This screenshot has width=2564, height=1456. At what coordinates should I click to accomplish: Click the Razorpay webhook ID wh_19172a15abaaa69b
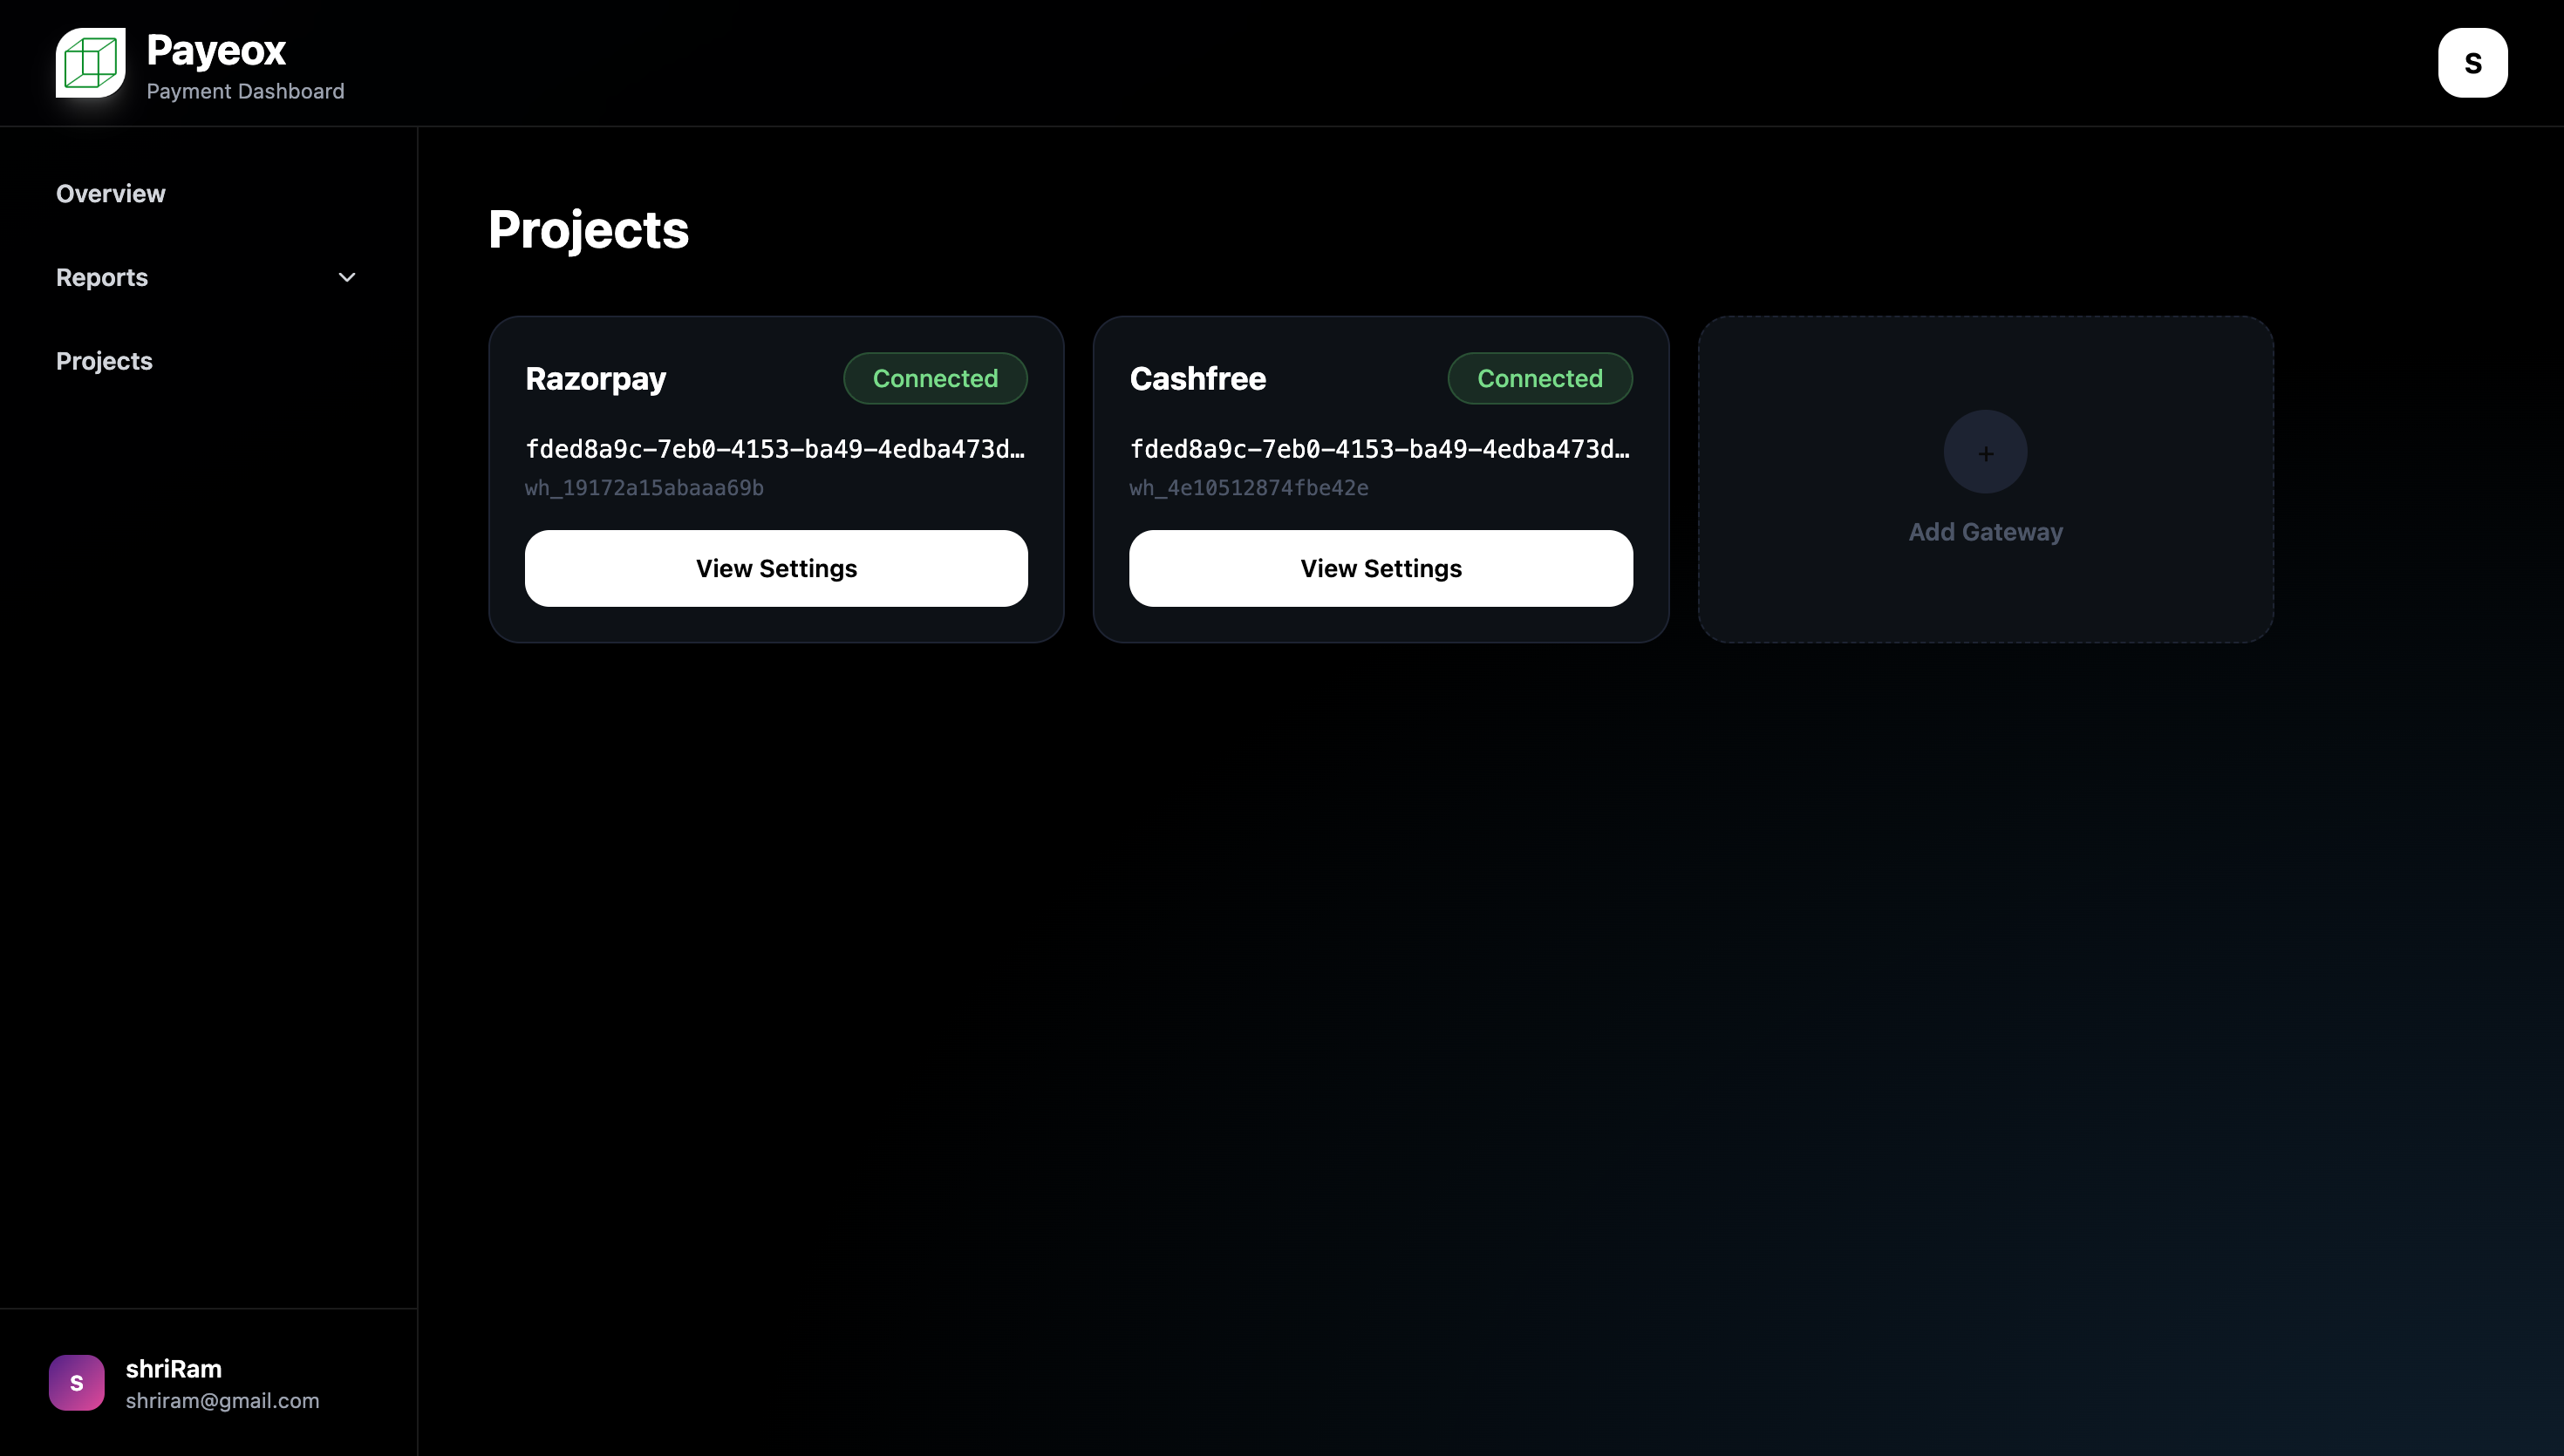(x=644, y=488)
